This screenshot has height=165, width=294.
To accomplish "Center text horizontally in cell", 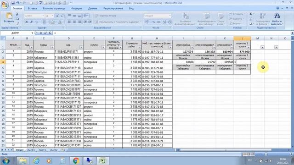I will (74, 22).
